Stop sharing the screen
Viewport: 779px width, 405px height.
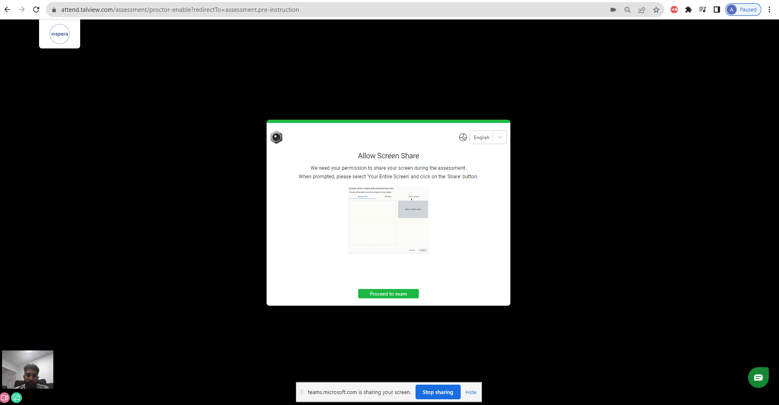(x=438, y=392)
